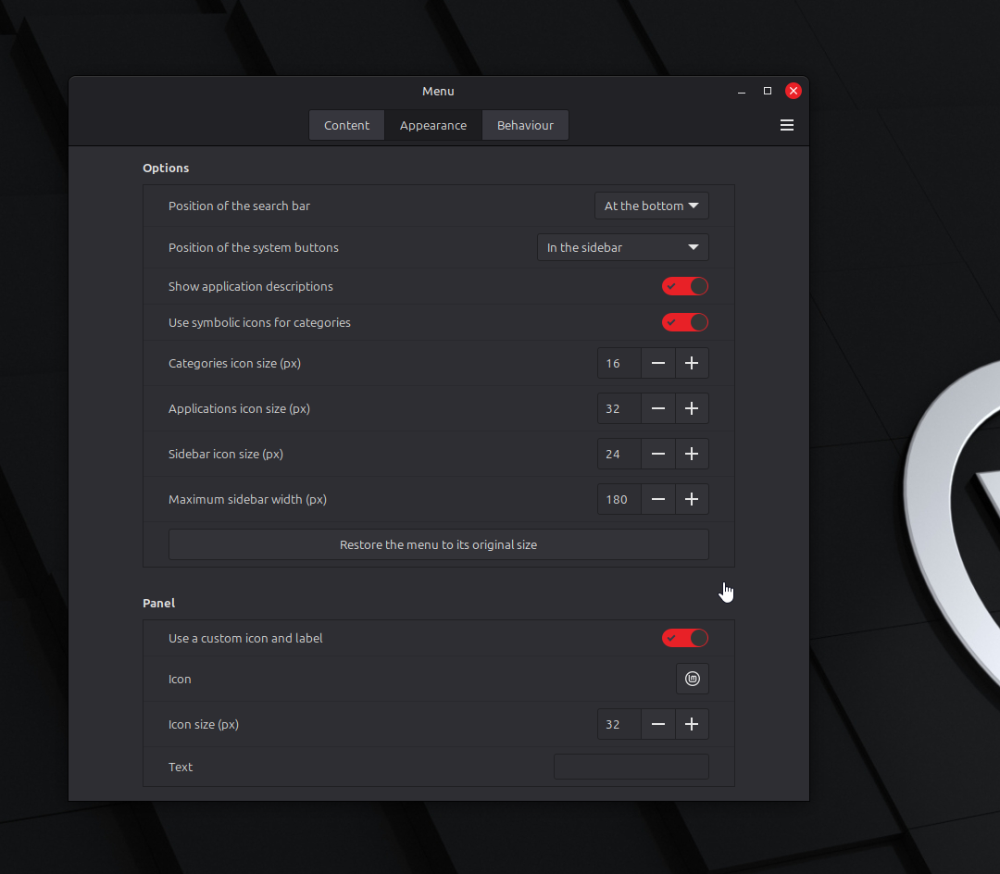Click the Applications icon size value field

click(619, 408)
